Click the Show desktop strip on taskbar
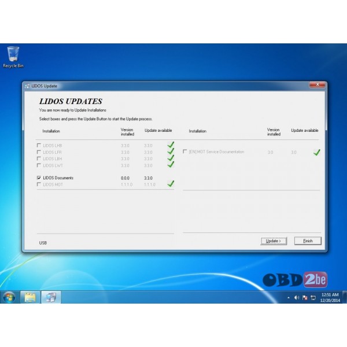Screen dimensions: 347x347 (x=345, y=297)
